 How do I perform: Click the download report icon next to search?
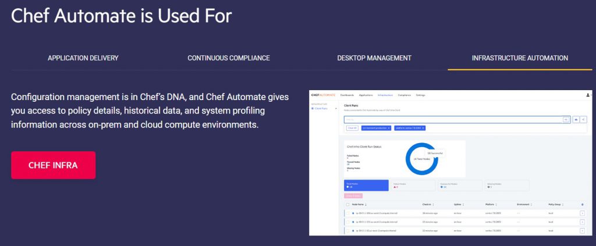[x=576, y=119]
